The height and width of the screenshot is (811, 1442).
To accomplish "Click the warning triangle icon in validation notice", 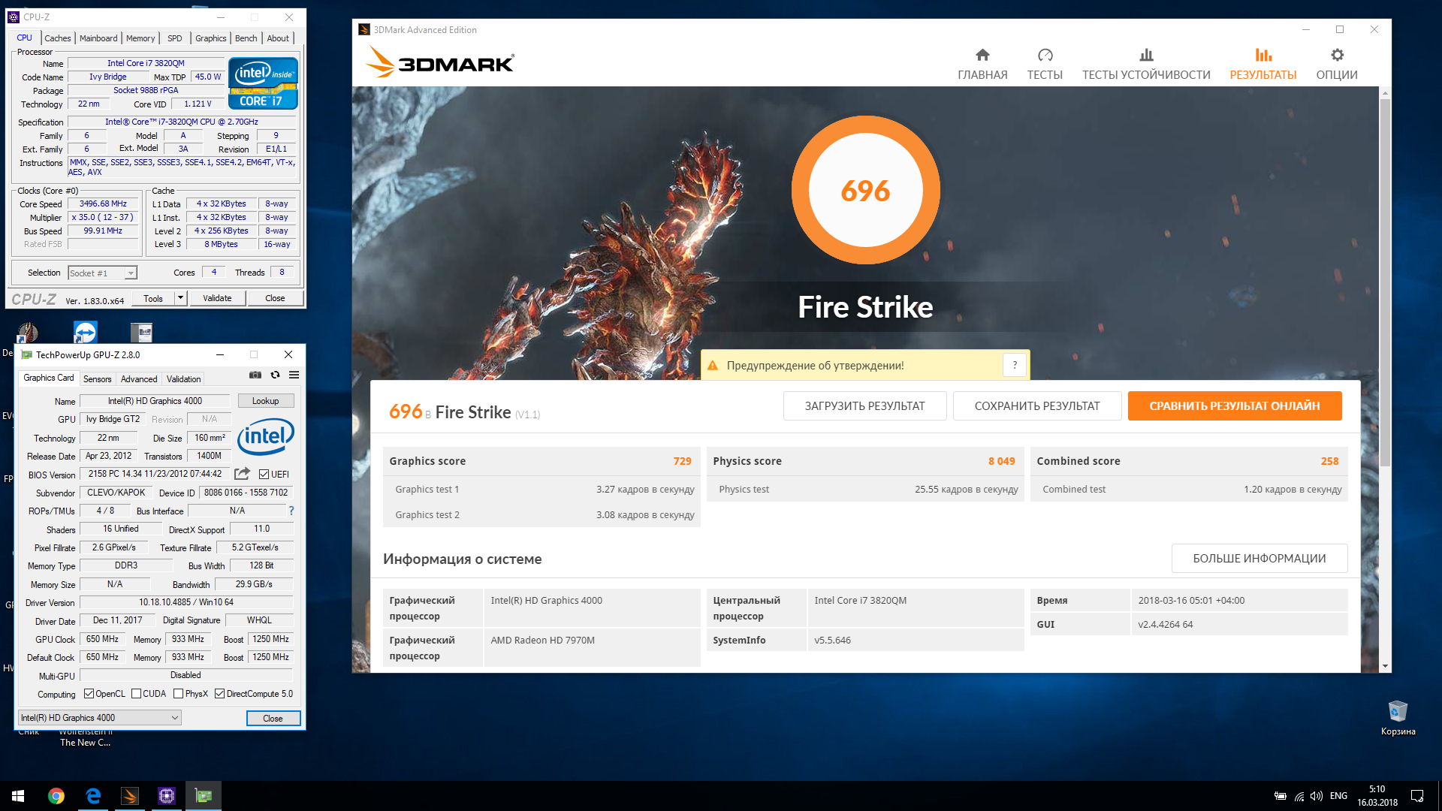I will click(x=713, y=366).
